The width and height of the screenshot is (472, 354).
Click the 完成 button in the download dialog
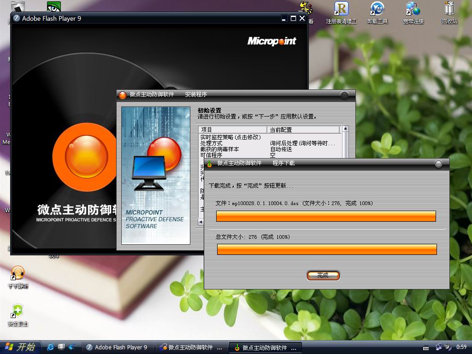(x=323, y=275)
